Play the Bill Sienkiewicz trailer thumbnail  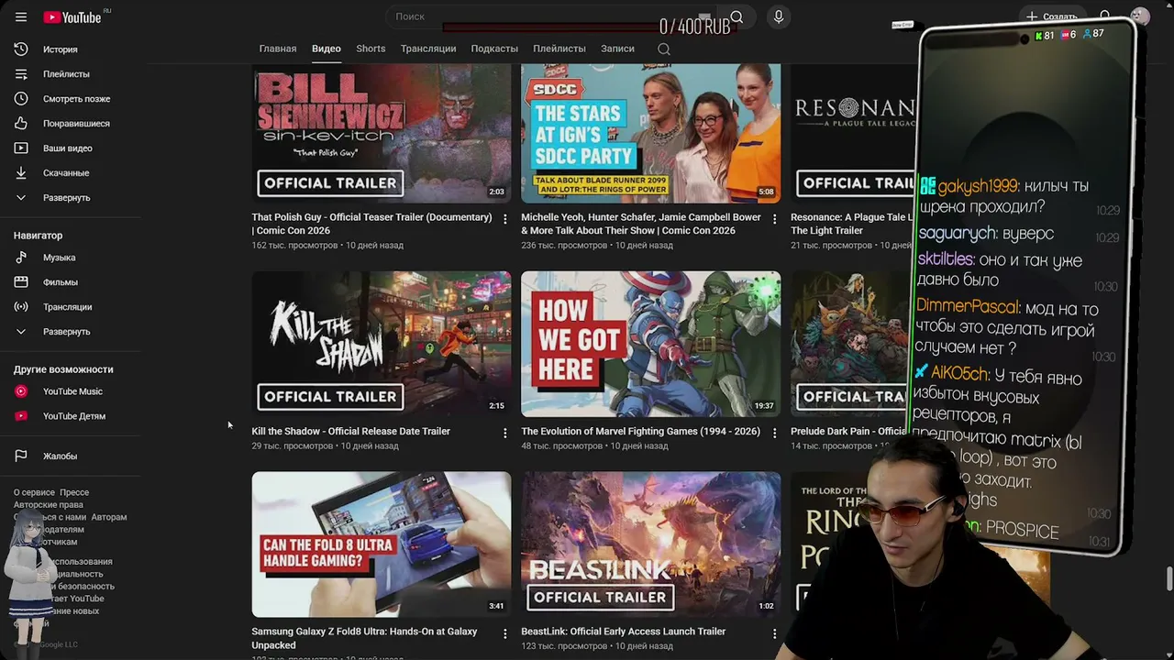[382, 133]
